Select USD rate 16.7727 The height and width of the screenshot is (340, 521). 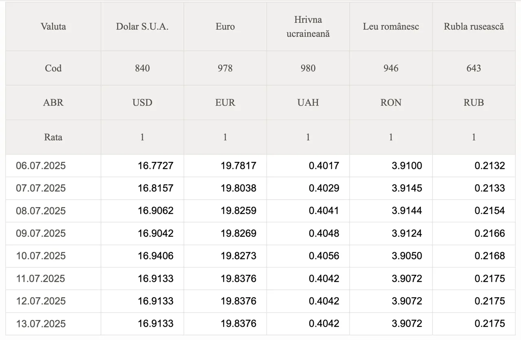pyautogui.click(x=155, y=166)
